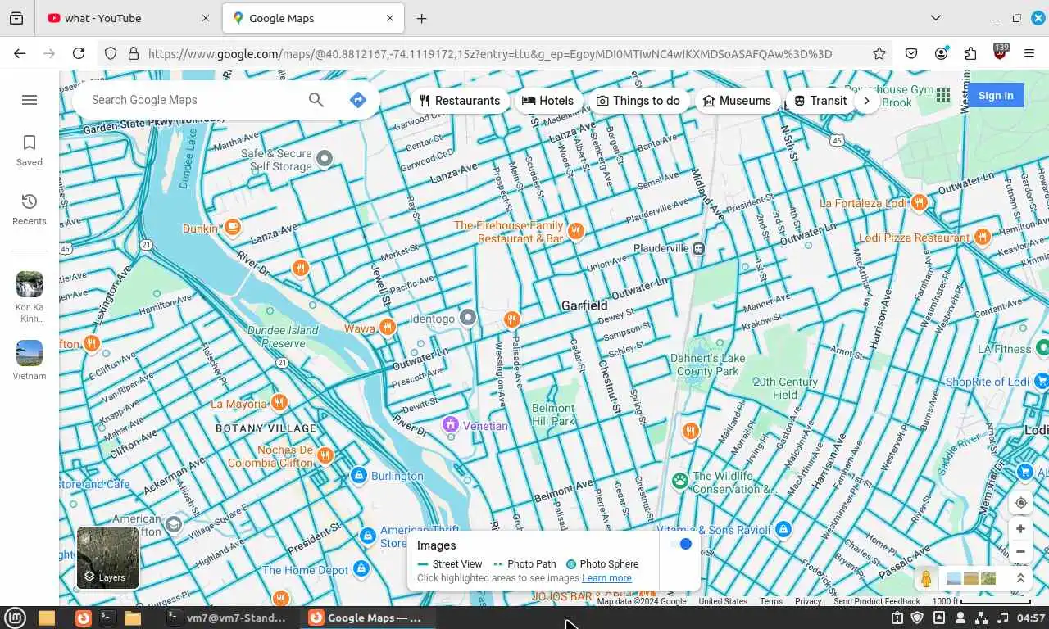The width and height of the screenshot is (1049, 629).
Task: Show more category chips with right chevron
Action: click(867, 101)
